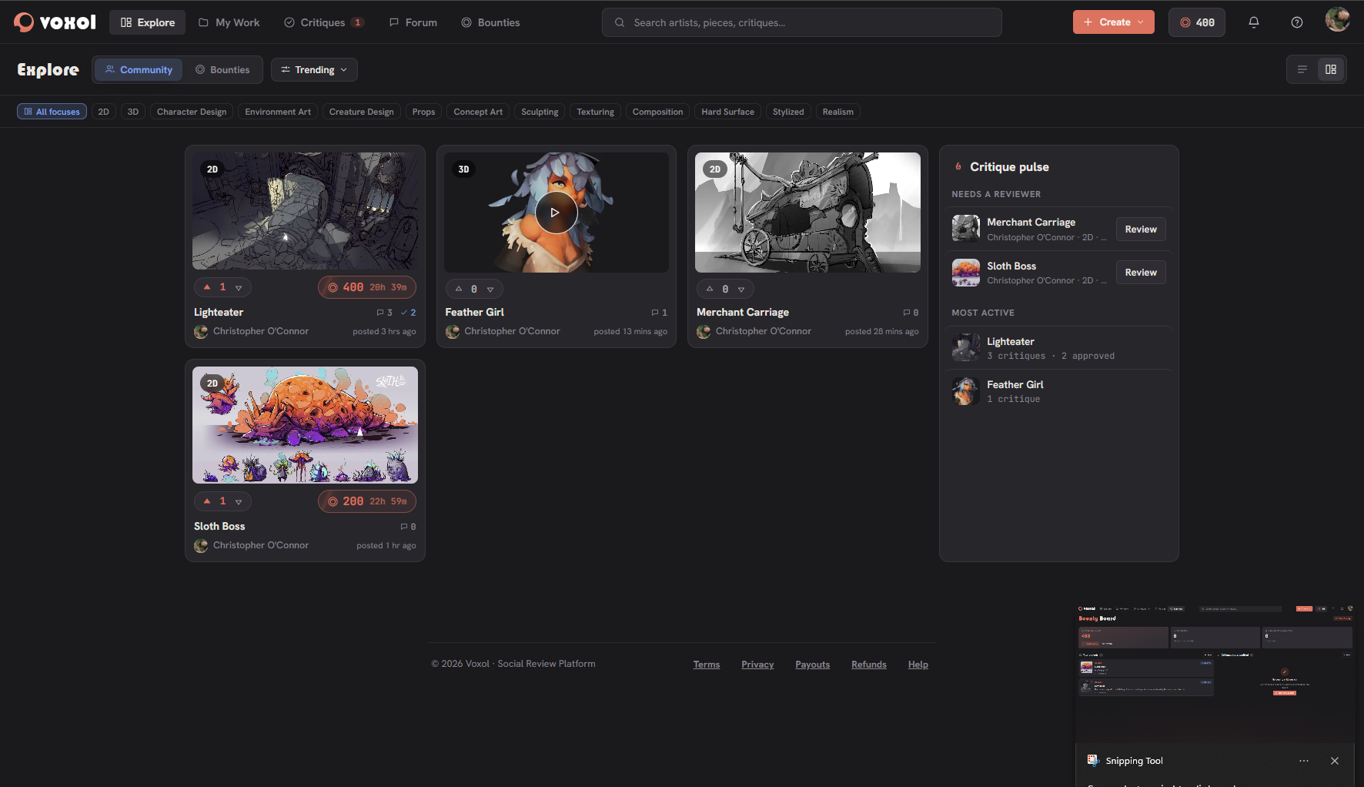Filter by Environment Art focus
Screen dimensions: 1364x787
(278, 112)
